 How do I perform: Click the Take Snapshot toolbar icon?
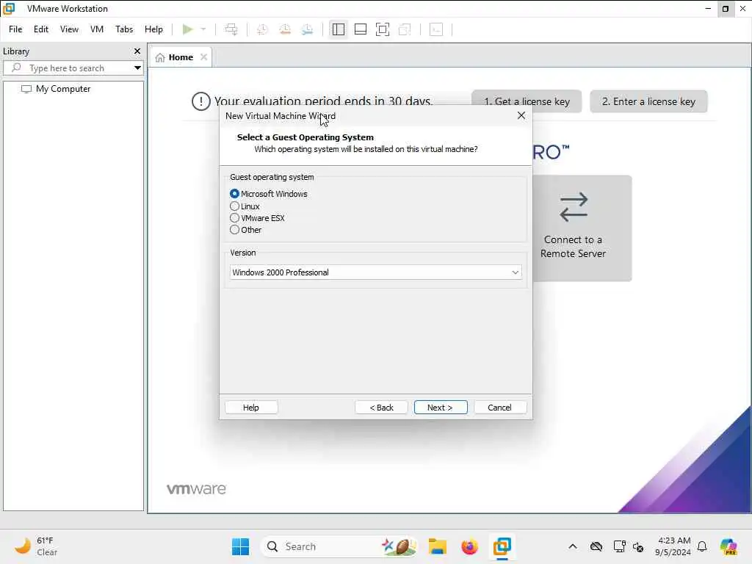[262, 29]
